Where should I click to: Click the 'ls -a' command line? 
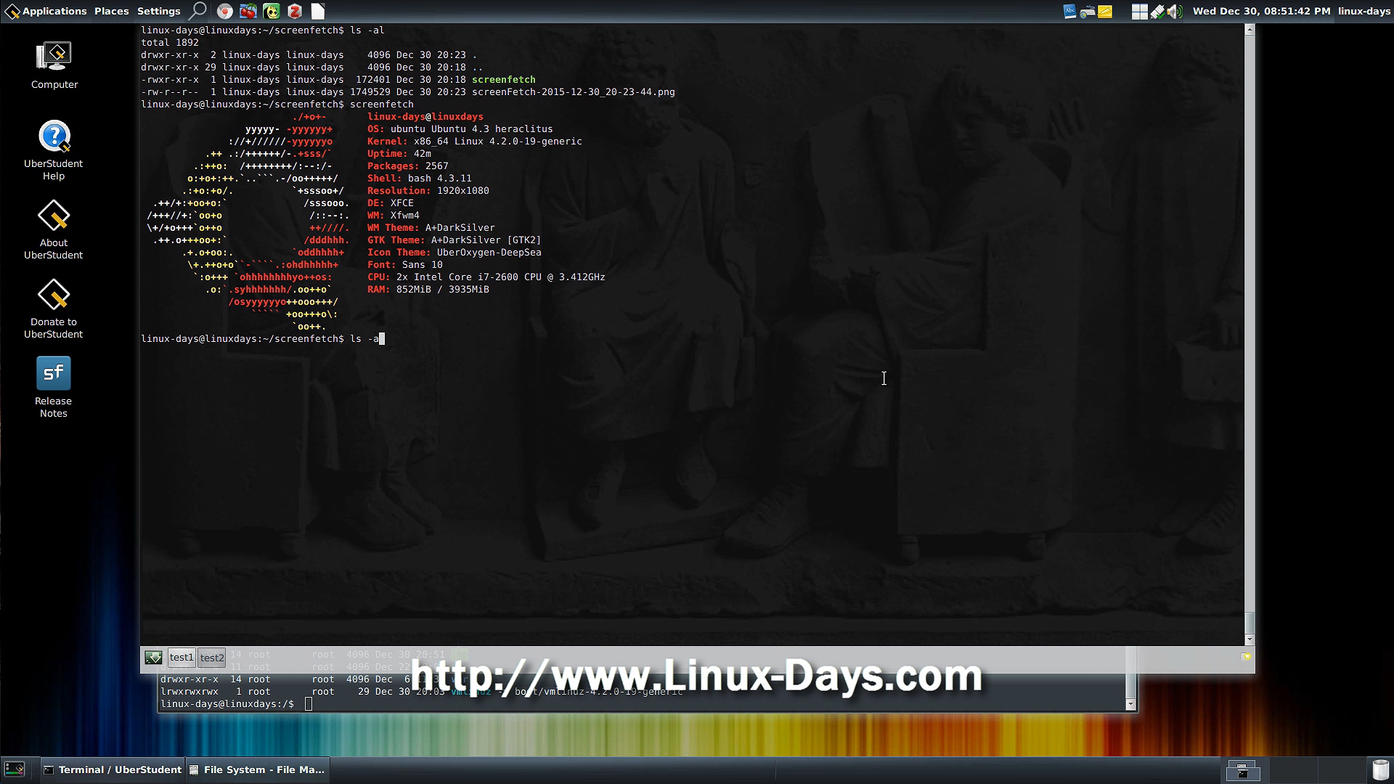[x=262, y=339]
